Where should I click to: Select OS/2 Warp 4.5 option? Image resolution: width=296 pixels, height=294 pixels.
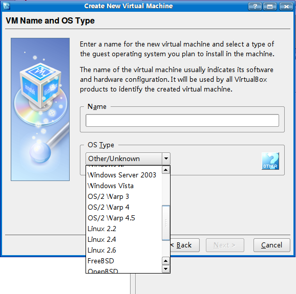tap(111, 218)
